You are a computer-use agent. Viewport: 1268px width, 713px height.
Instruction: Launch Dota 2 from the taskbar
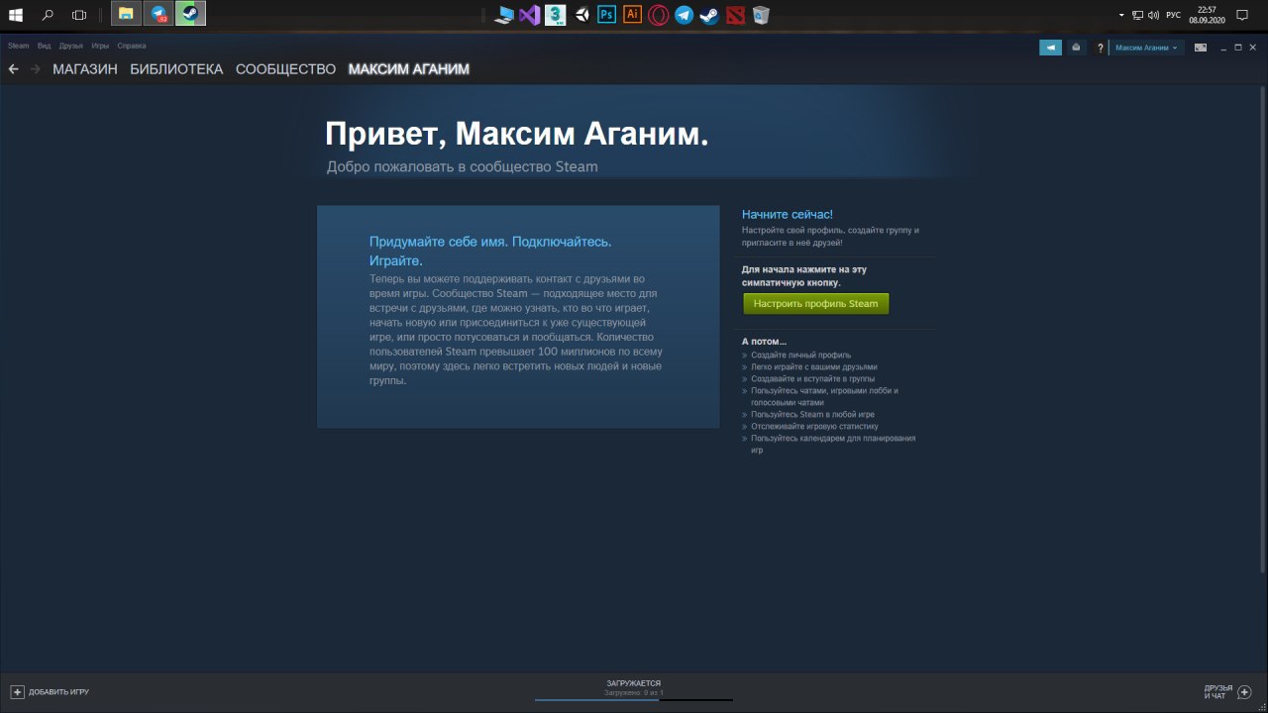735,15
